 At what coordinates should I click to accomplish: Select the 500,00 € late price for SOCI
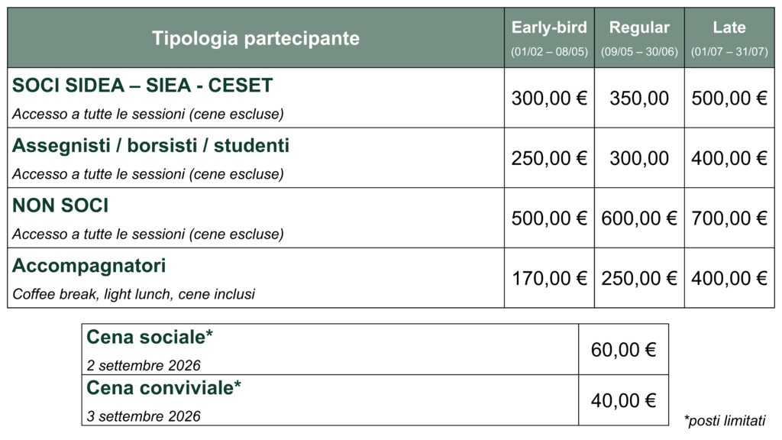(x=729, y=99)
